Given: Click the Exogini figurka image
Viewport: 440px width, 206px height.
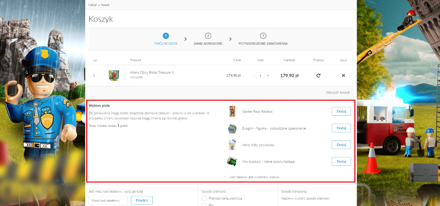Looking at the screenshot, I should pos(232,128).
